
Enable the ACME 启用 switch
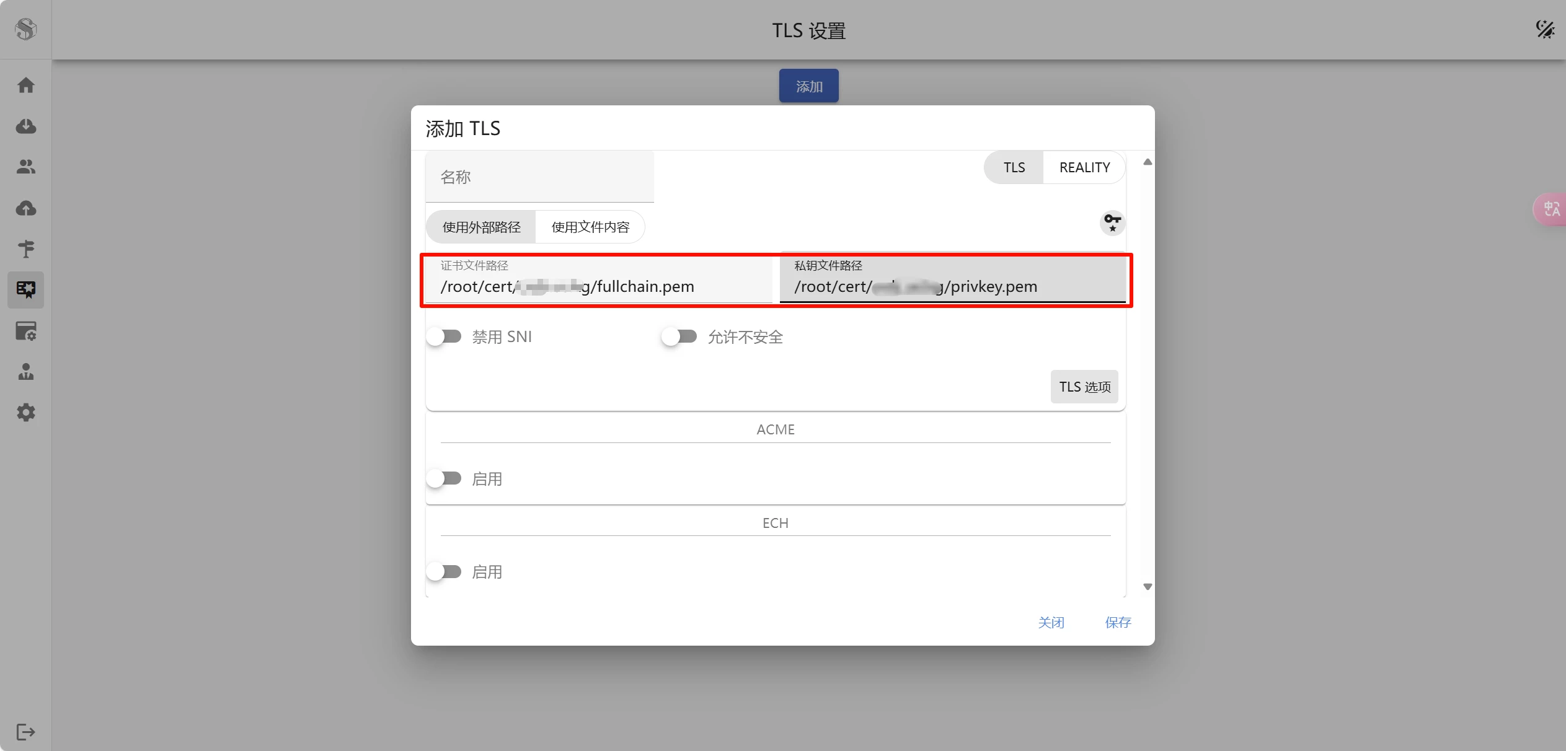[x=445, y=478]
